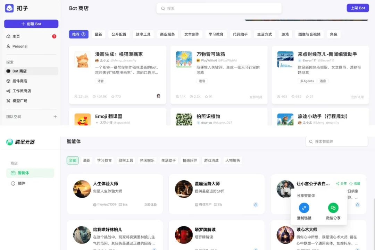Click the plus icon beside 团队空间

(55, 117)
